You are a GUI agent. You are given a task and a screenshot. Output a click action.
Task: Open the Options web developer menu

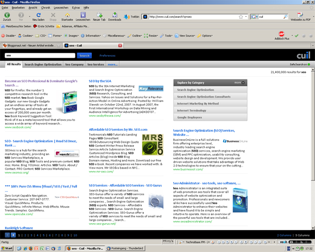(x=205, y=36)
